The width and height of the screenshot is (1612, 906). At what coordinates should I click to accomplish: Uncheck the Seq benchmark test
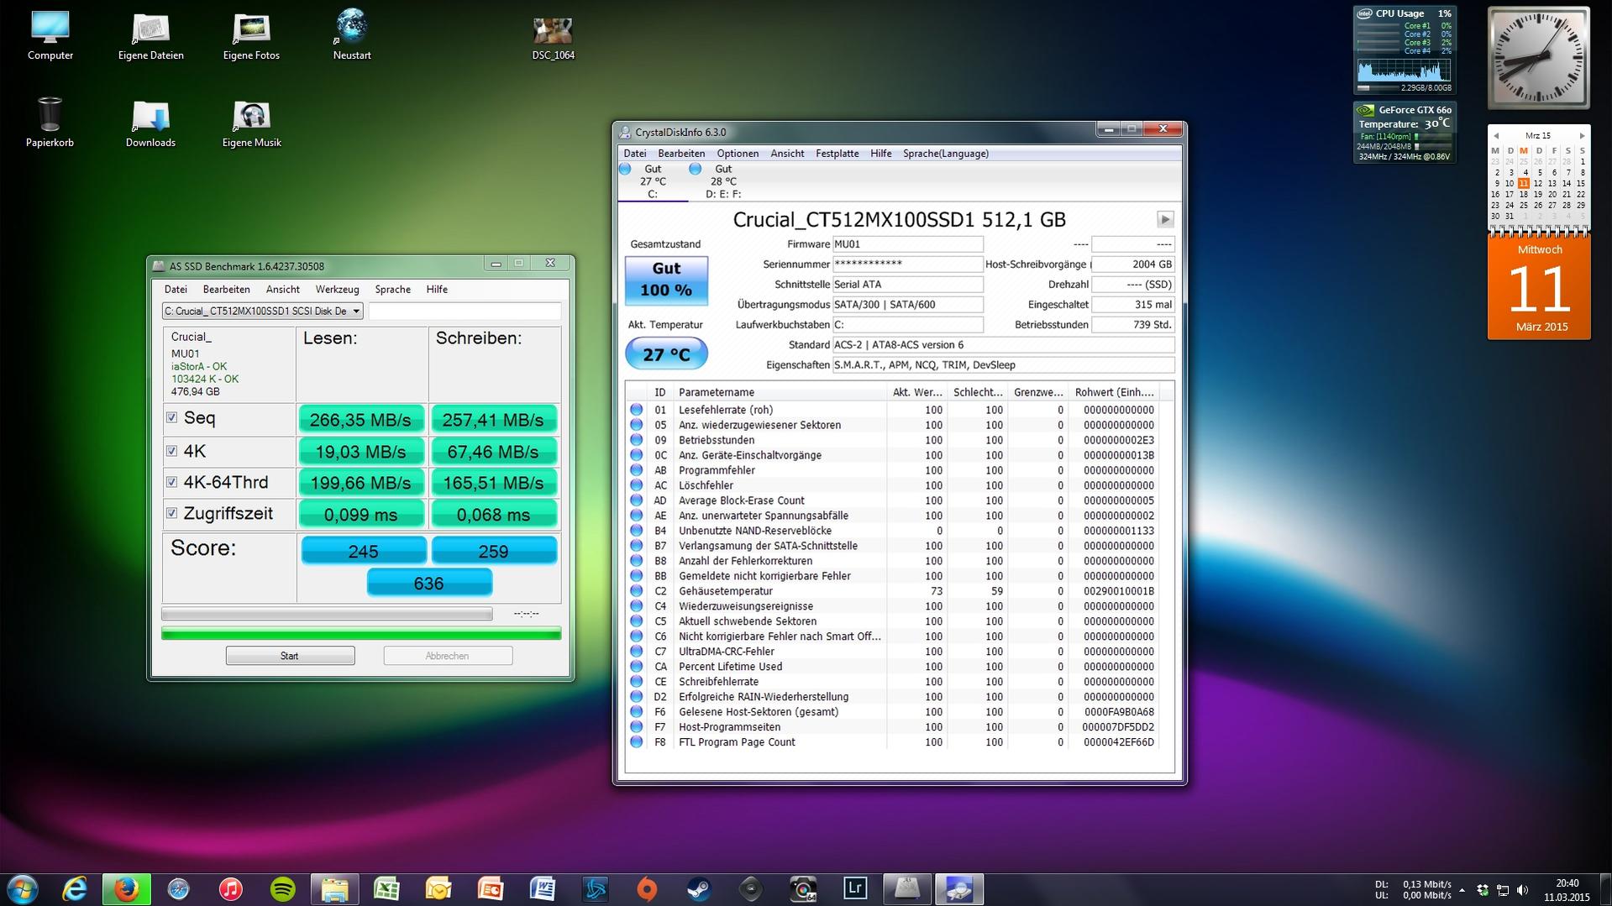(x=172, y=417)
